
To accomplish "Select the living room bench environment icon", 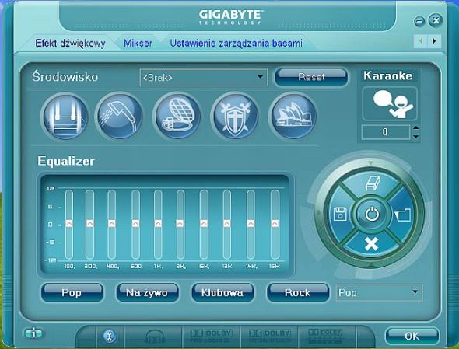I will click(x=65, y=117).
